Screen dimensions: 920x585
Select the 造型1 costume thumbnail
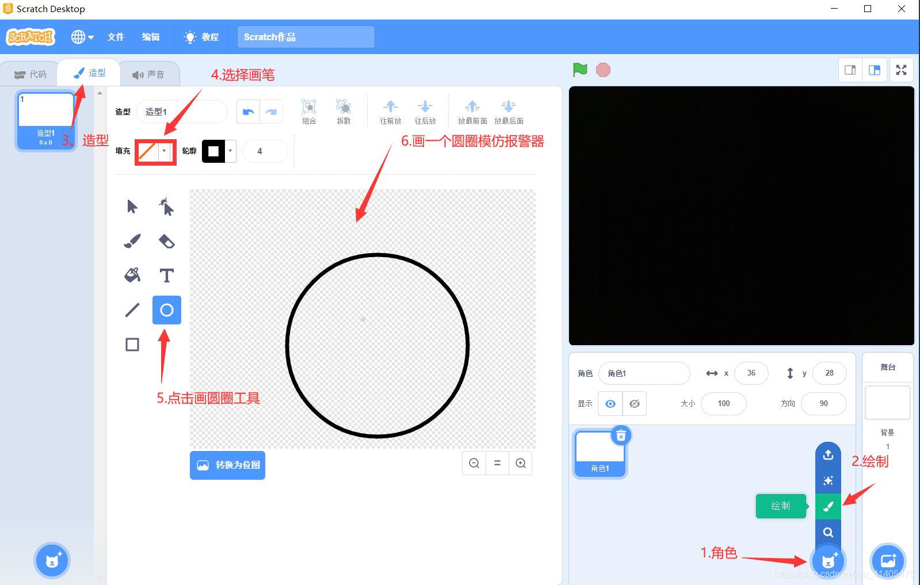[46, 121]
